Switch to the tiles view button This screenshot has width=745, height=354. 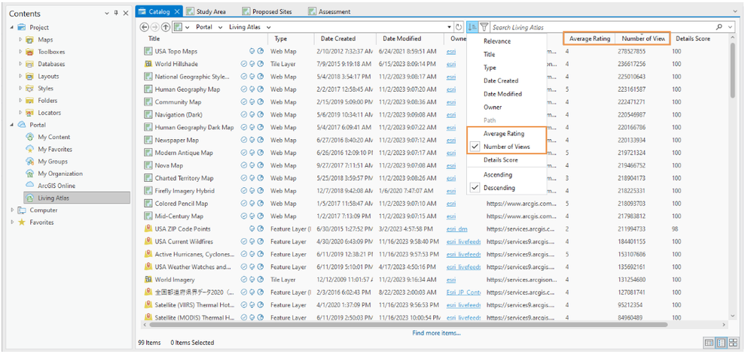click(x=733, y=342)
